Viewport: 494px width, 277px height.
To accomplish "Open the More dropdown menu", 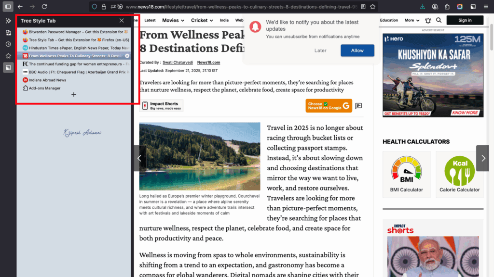I will click(x=411, y=20).
